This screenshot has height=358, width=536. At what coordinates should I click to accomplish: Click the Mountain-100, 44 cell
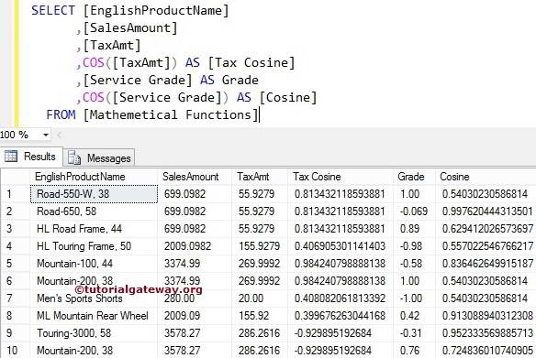pos(94,264)
